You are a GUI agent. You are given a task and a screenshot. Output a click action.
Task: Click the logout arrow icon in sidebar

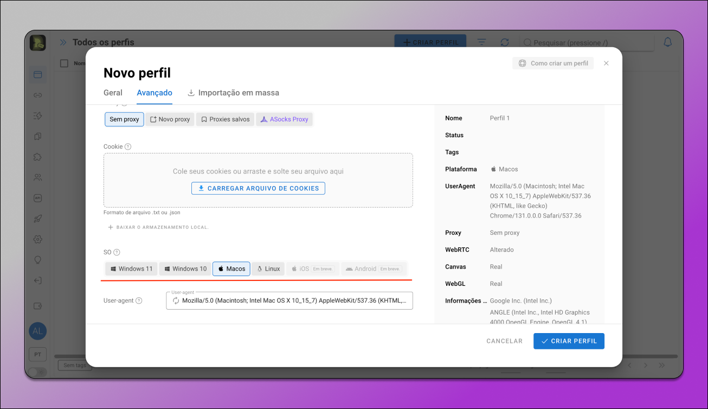pos(38,280)
